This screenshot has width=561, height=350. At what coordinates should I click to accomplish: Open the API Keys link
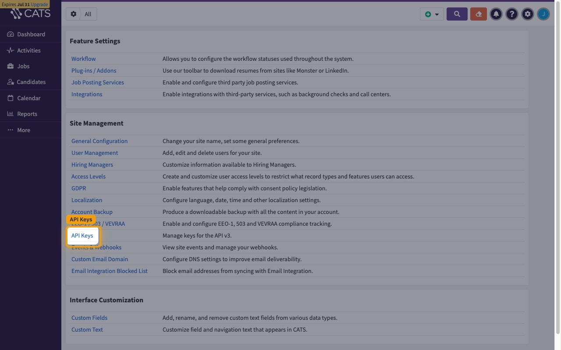82,235
